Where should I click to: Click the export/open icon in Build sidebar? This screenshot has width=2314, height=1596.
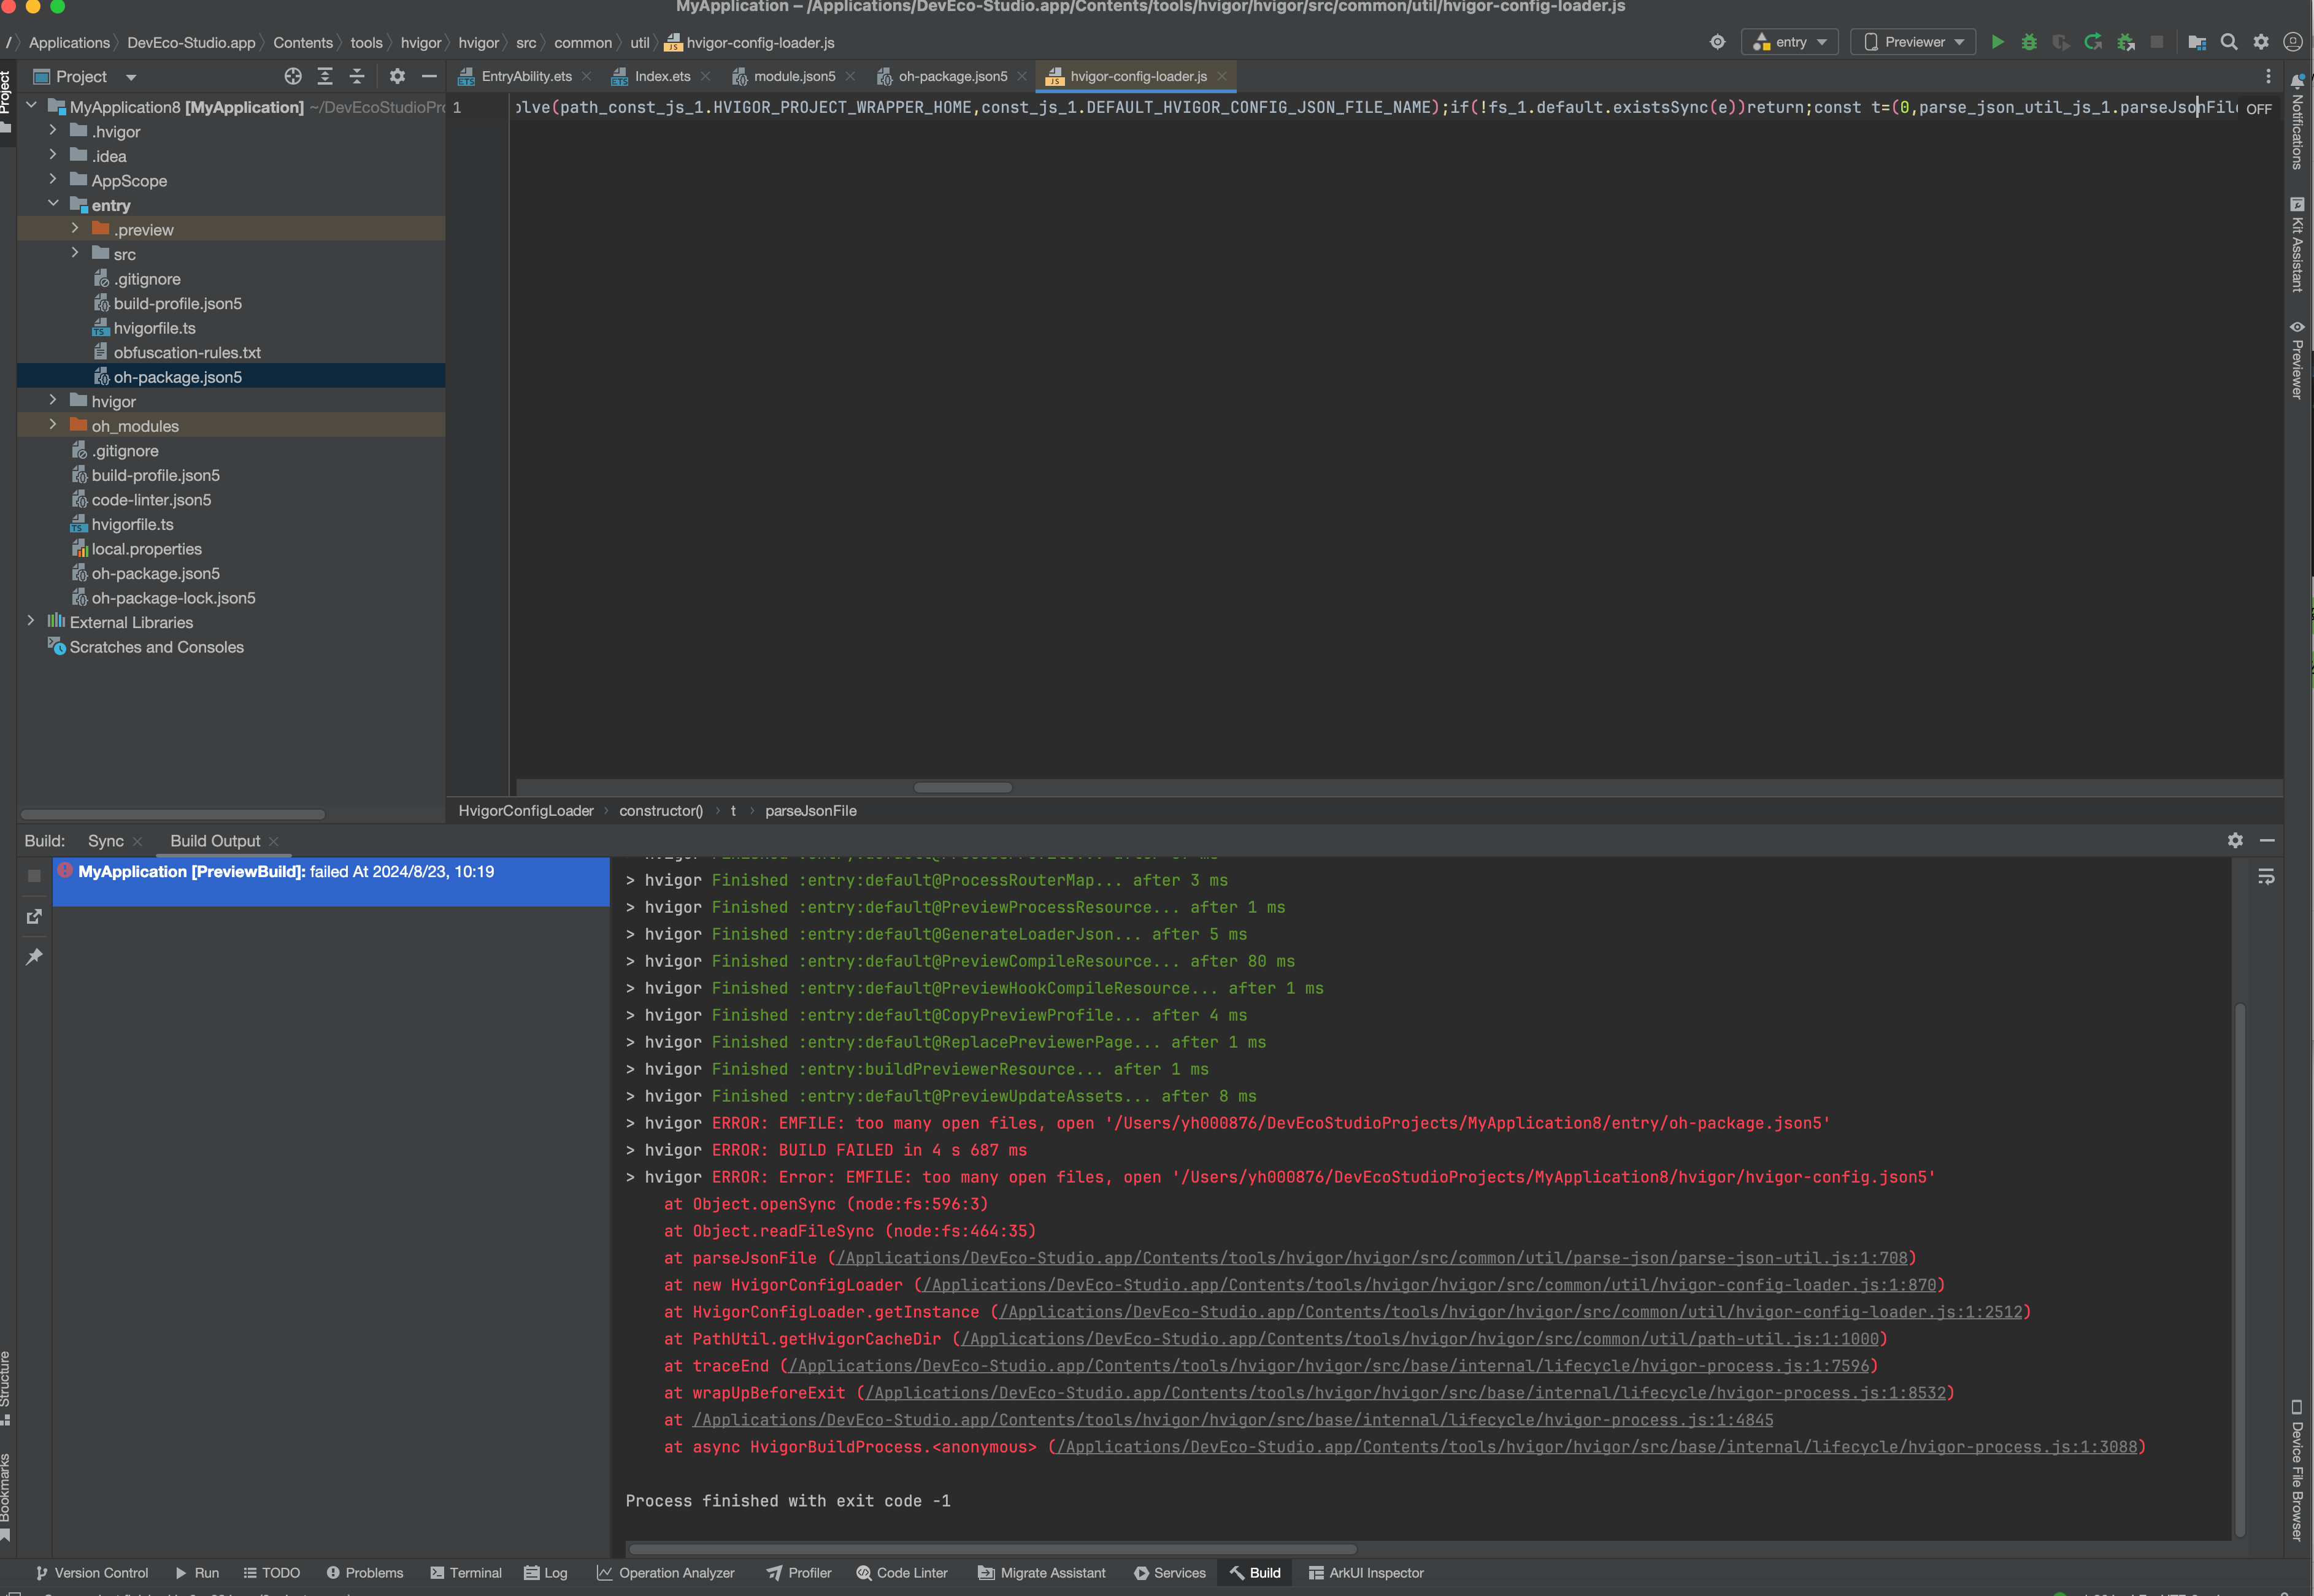[34, 916]
